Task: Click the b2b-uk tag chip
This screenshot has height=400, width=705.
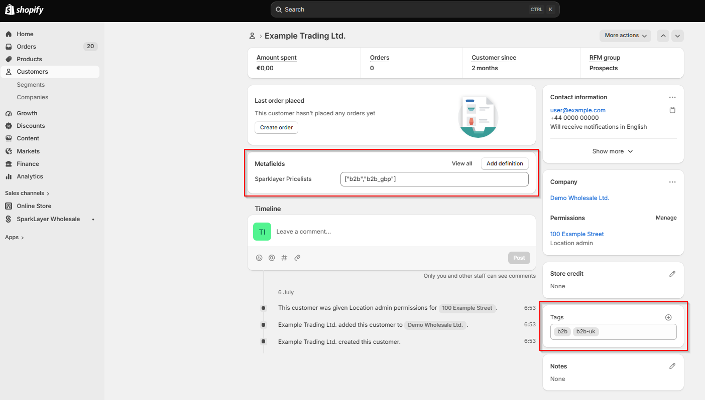Action: coord(586,332)
